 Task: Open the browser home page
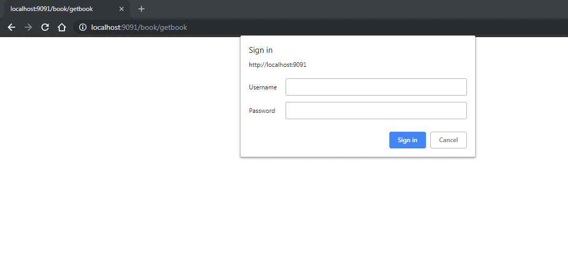(61, 27)
